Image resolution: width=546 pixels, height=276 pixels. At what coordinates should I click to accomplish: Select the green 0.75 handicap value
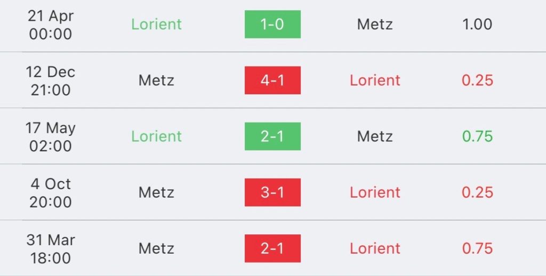coord(477,136)
